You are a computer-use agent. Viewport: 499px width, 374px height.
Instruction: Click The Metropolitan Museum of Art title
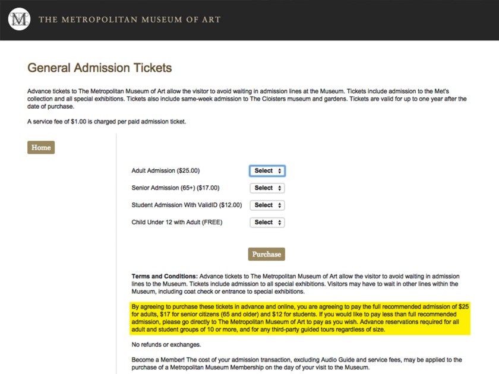[x=130, y=20]
